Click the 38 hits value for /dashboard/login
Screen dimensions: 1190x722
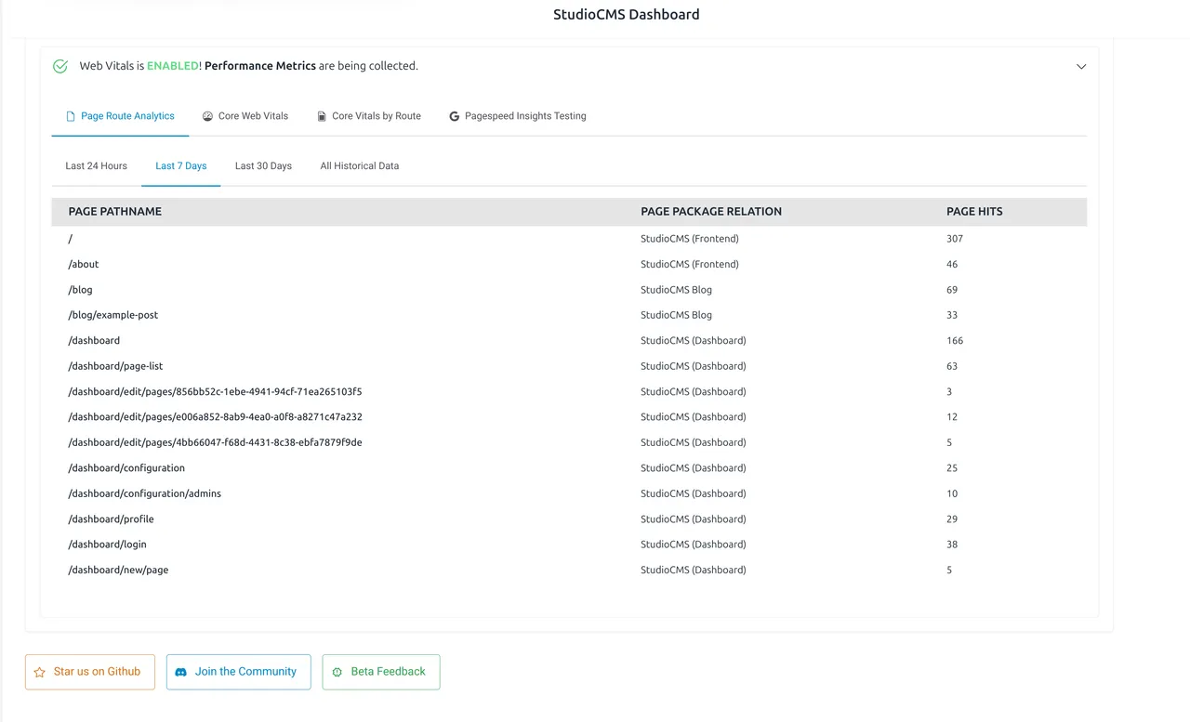coord(952,545)
